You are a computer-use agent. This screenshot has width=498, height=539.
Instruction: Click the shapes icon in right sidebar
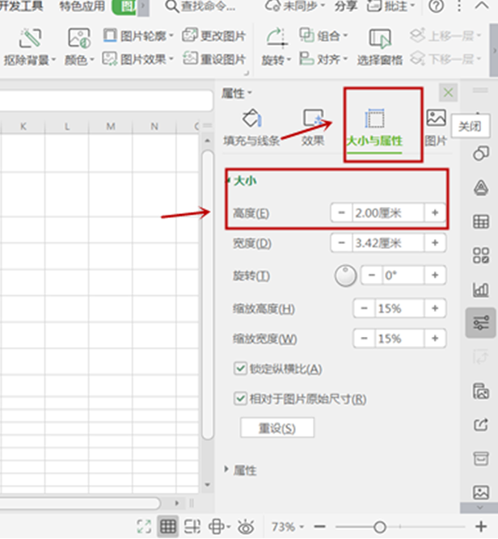click(481, 154)
